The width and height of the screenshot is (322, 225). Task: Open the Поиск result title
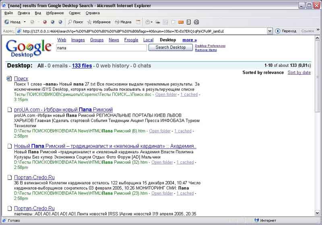[x=21, y=78]
